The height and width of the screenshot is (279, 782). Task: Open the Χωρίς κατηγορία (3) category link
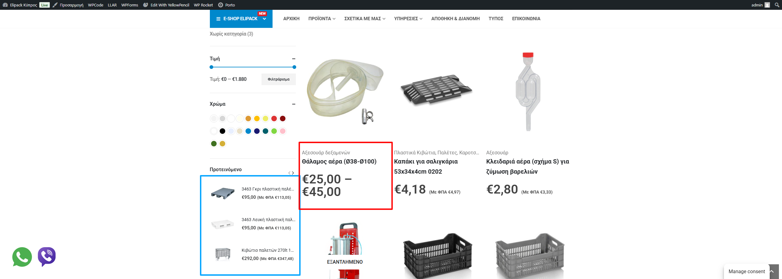(231, 34)
